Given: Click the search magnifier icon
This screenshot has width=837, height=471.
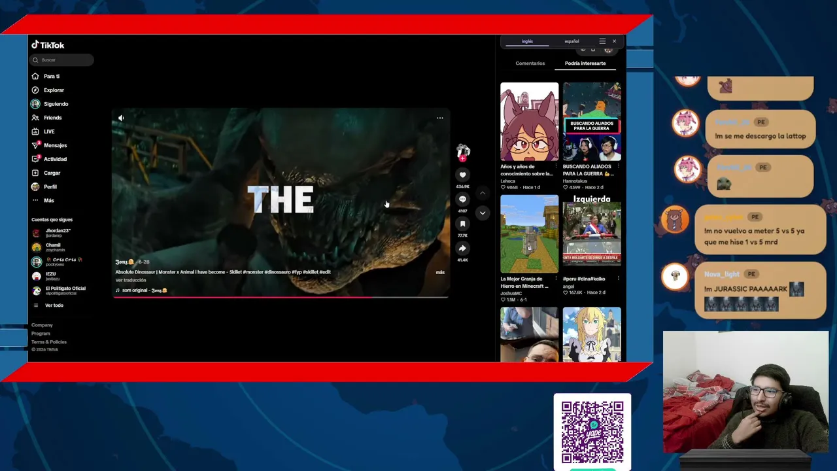Looking at the screenshot, I should (x=36, y=60).
